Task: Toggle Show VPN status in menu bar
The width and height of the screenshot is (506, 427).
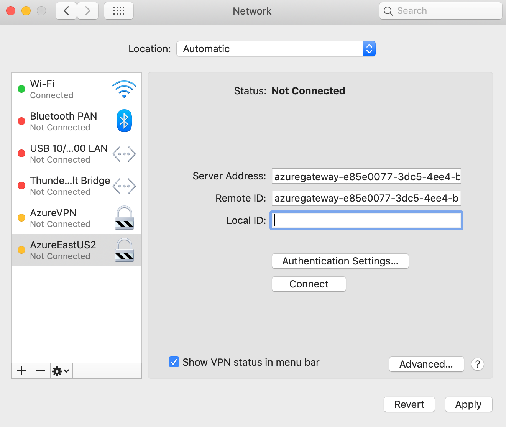Action: pyautogui.click(x=174, y=362)
